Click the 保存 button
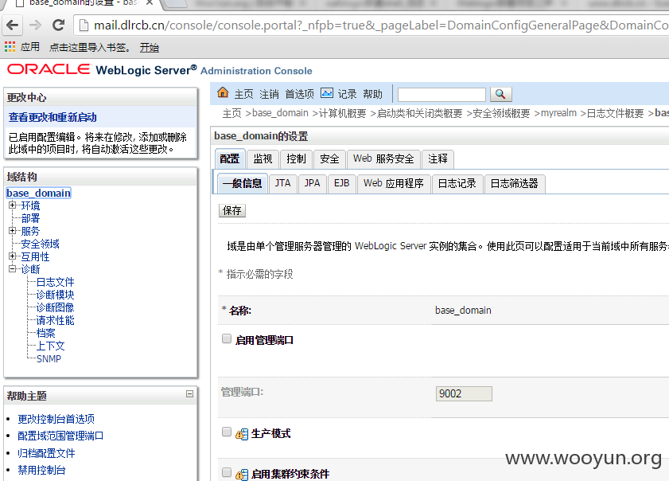669x481 pixels. coord(232,210)
